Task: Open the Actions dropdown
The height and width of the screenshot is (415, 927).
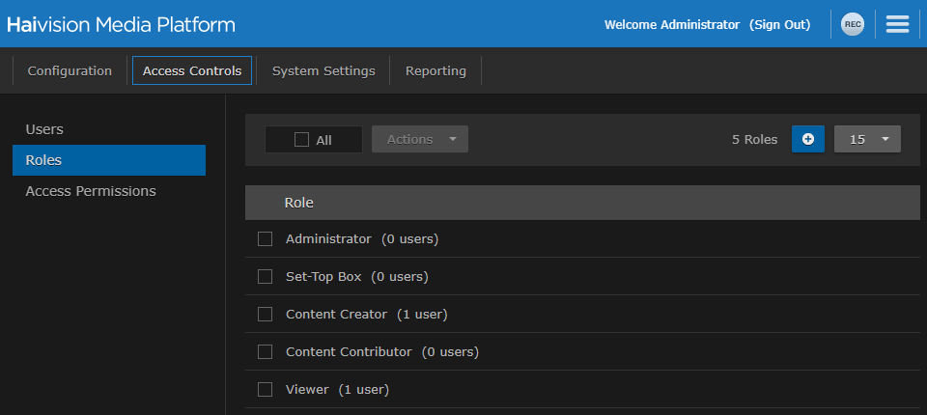Action: 420,139
